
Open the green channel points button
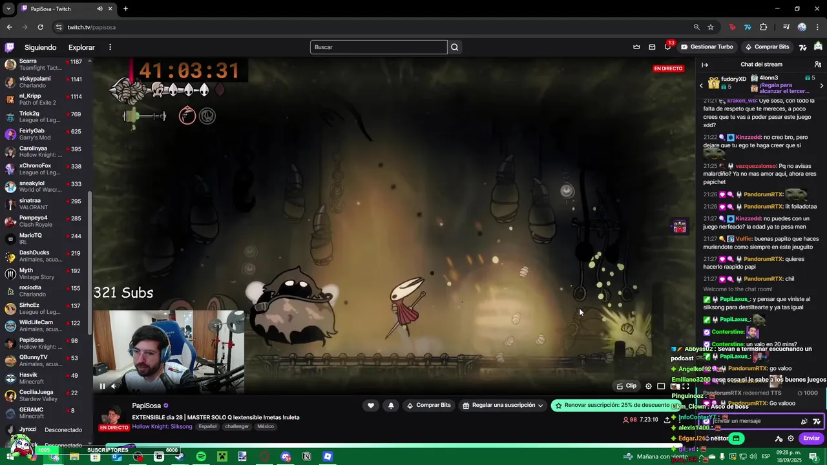point(736,438)
